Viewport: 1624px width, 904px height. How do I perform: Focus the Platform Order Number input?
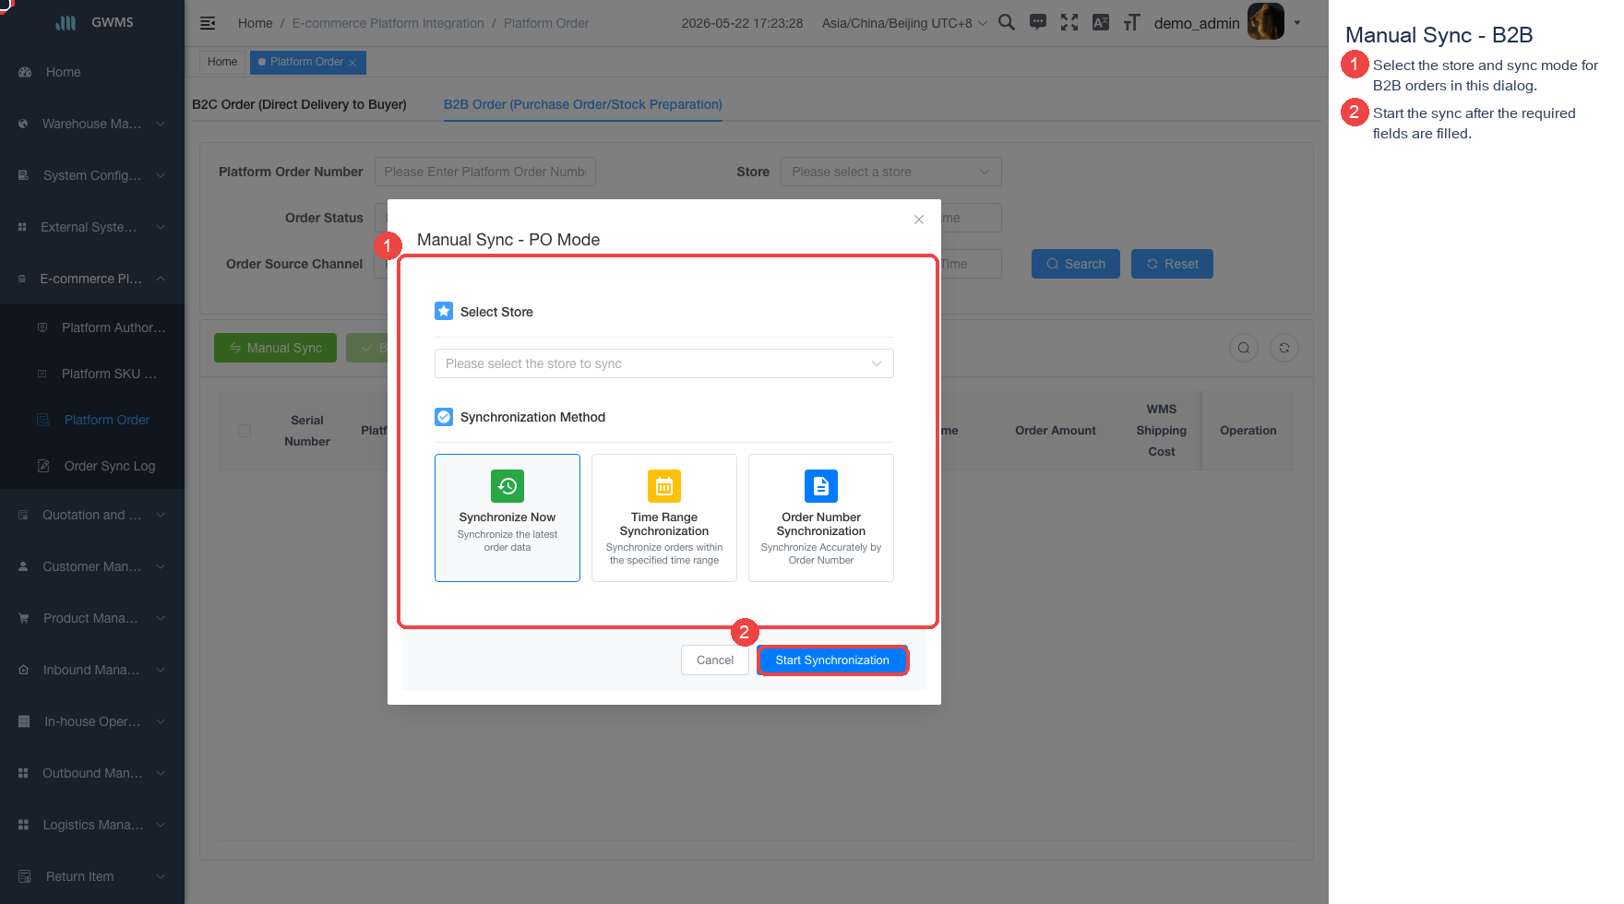485,172
